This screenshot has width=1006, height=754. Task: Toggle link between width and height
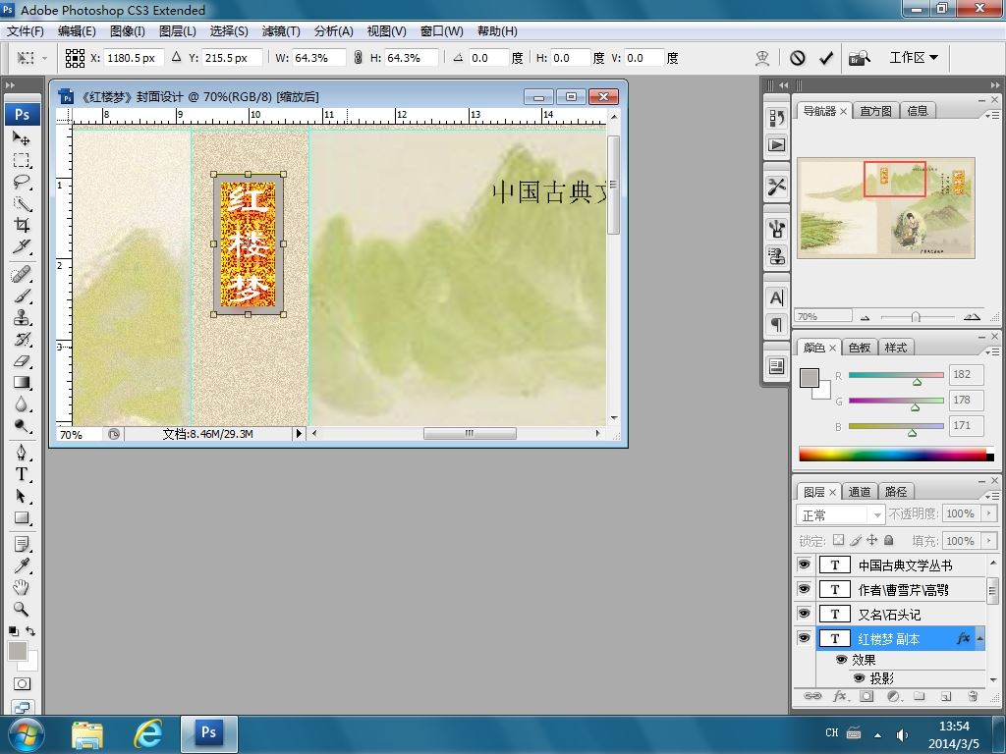tap(358, 58)
